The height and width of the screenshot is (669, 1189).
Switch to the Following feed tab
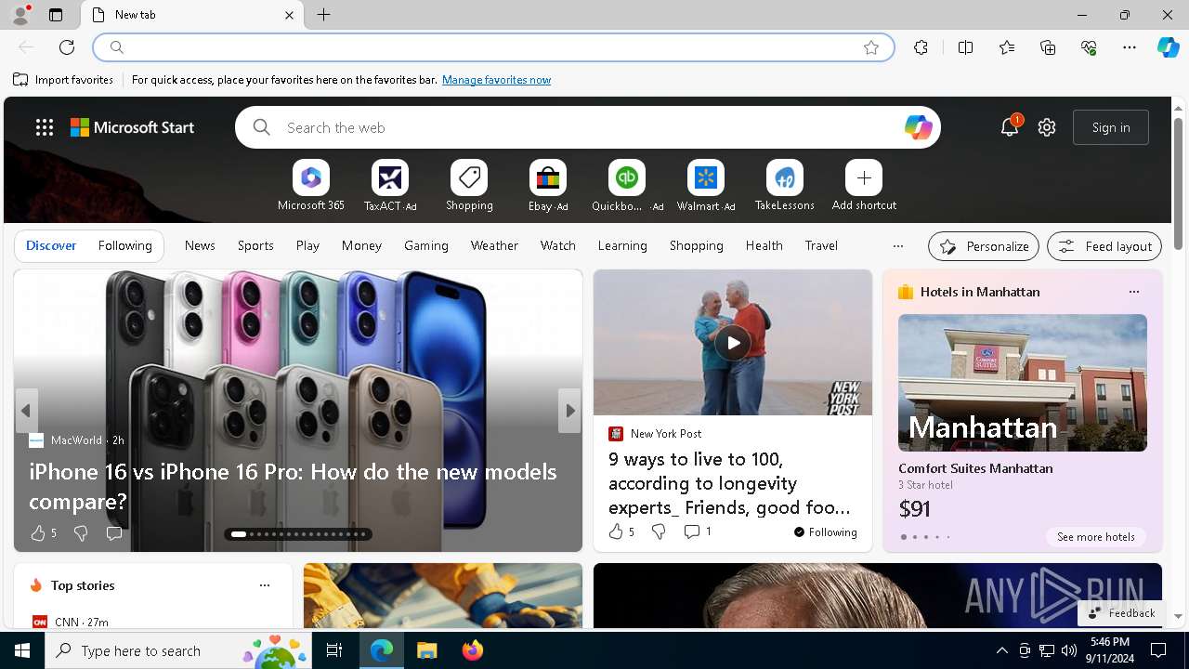124,245
